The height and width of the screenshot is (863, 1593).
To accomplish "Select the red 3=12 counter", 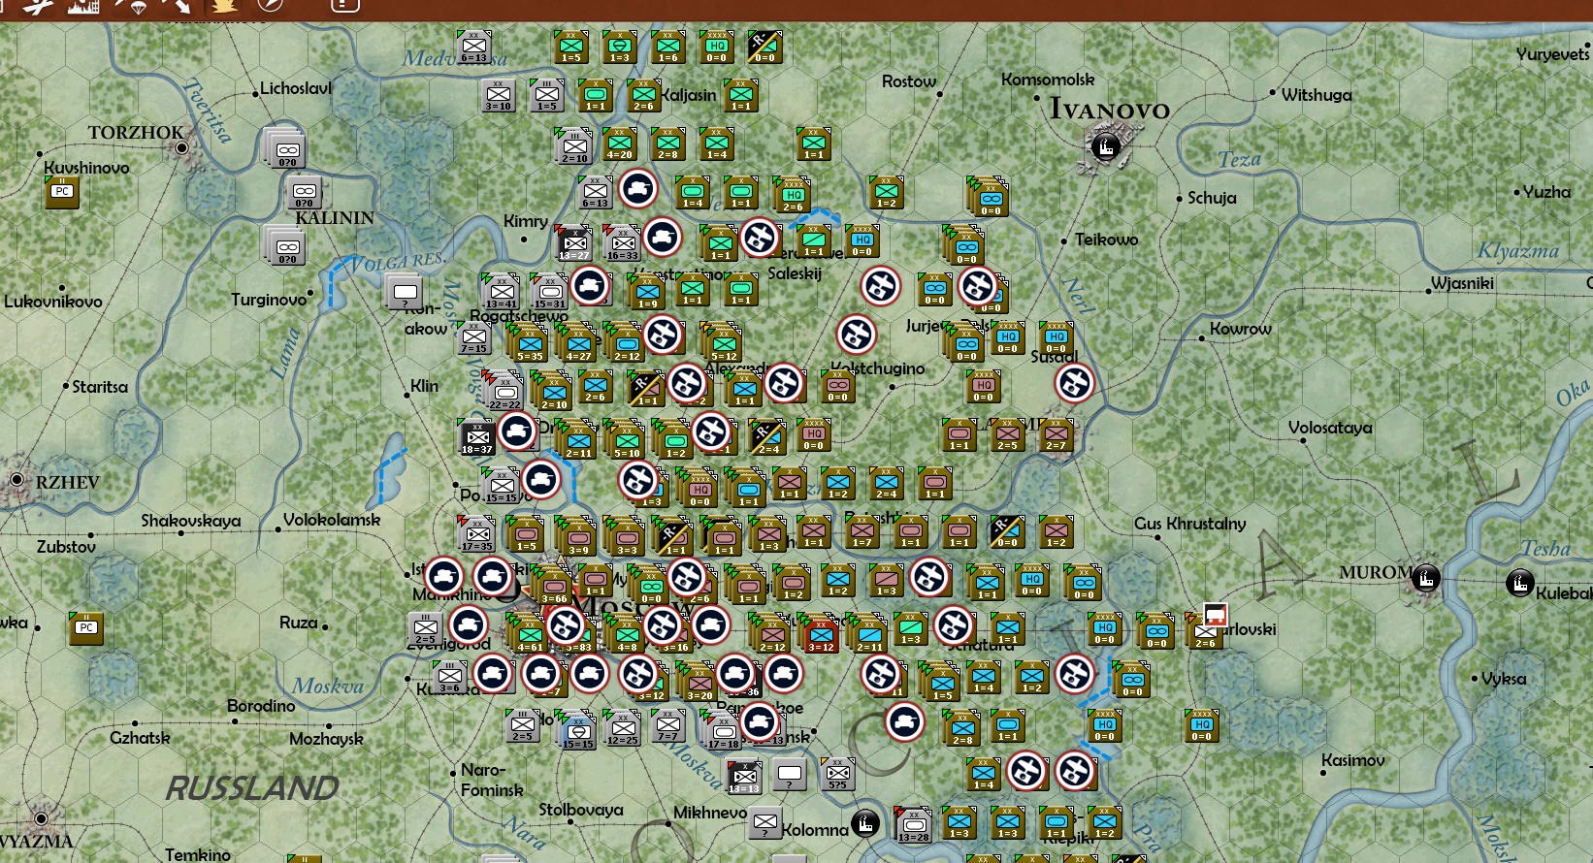I will tap(821, 632).
